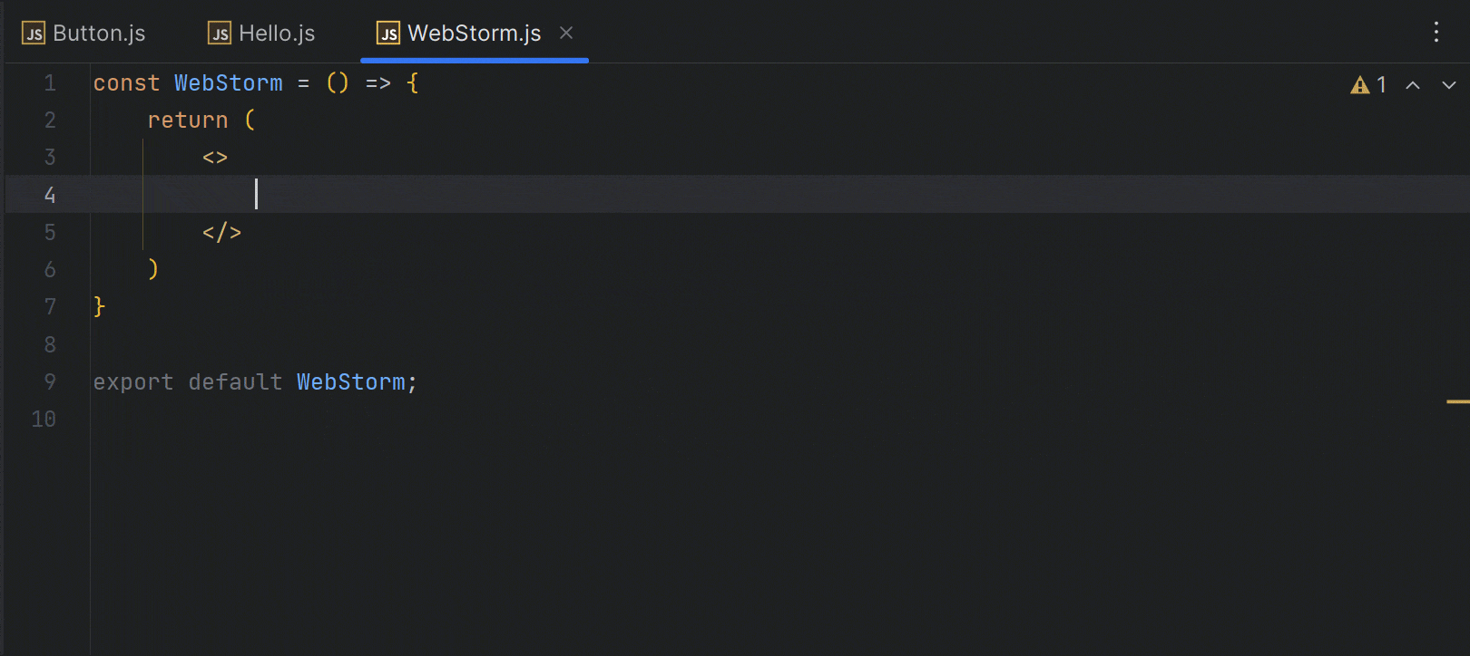Open the editor options kebab menu

tap(1436, 33)
